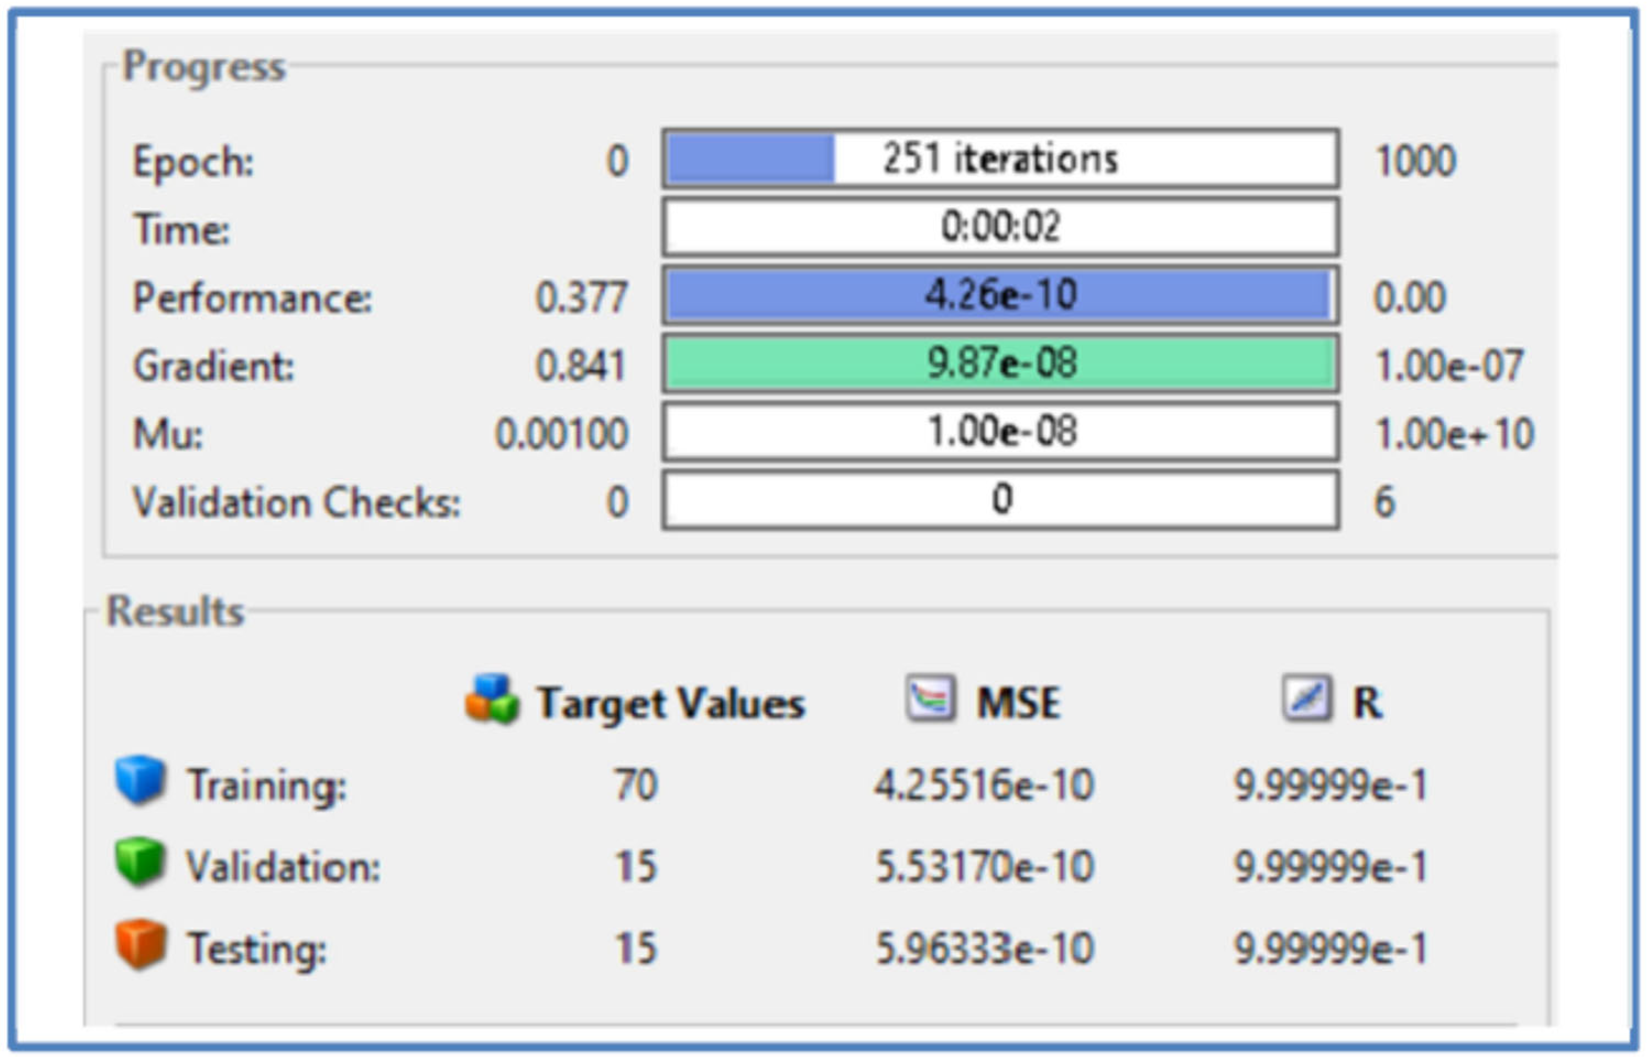Click the blue Training cube icon
The height and width of the screenshot is (1059, 1647).
coord(140,780)
